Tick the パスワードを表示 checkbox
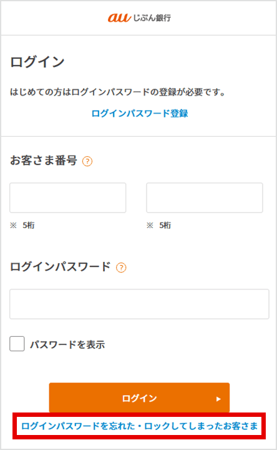 17,344
